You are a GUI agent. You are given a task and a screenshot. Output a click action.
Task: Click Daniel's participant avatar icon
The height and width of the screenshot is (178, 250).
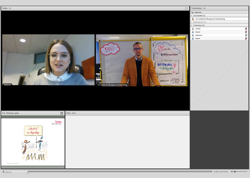[x=193, y=32]
